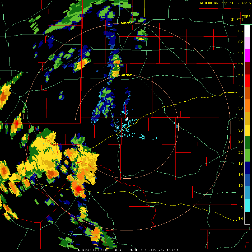Screen dimensions: 252x252
Task: Click the yellow swatch between 34 and 30
Action: (247, 130)
